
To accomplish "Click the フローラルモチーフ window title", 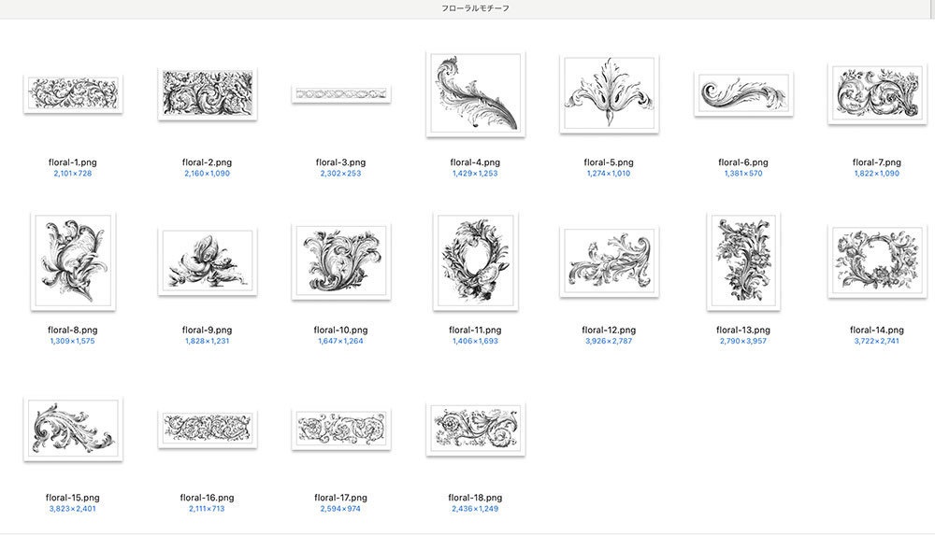I will (x=475, y=8).
